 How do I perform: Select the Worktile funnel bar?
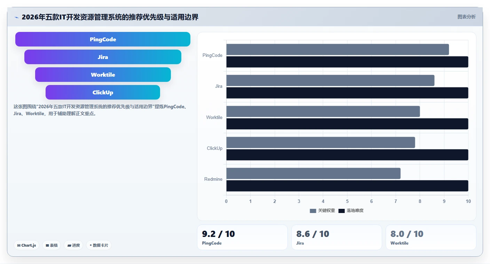point(103,75)
